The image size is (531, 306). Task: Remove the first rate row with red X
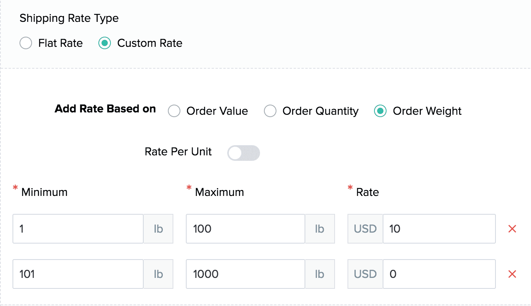tap(512, 229)
